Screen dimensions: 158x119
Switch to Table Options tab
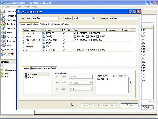(46, 24)
